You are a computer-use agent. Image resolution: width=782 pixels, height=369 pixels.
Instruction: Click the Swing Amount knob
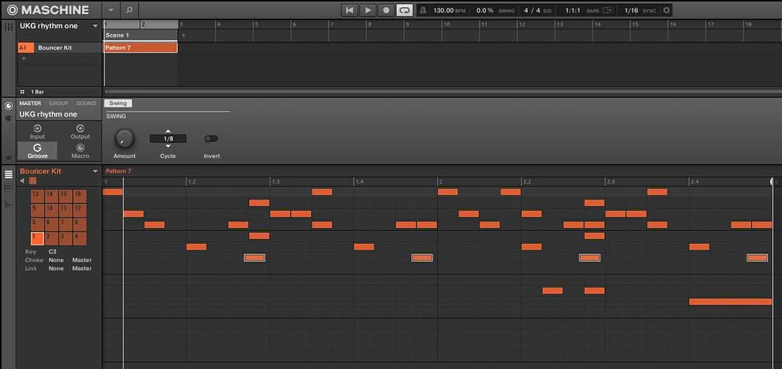click(x=124, y=138)
